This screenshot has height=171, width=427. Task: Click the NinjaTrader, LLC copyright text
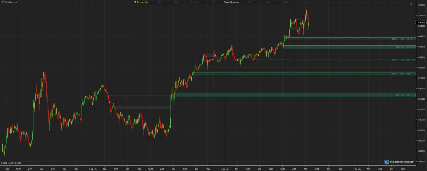[x=11, y=163]
